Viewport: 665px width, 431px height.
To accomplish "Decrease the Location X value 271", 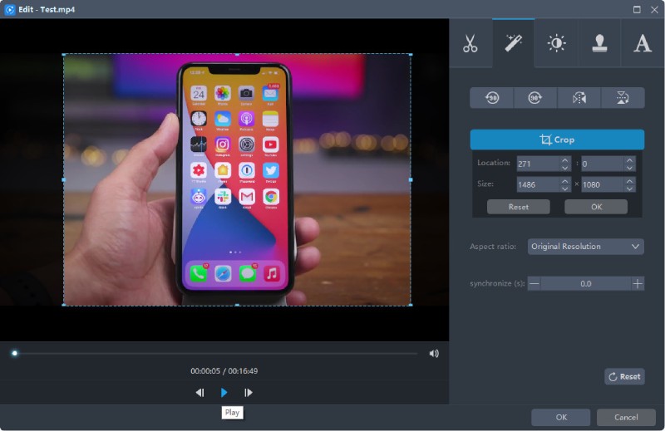I will (565, 168).
